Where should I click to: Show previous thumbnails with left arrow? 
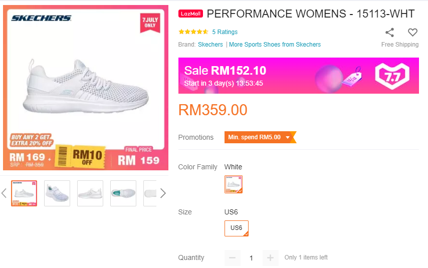click(5, 193)
